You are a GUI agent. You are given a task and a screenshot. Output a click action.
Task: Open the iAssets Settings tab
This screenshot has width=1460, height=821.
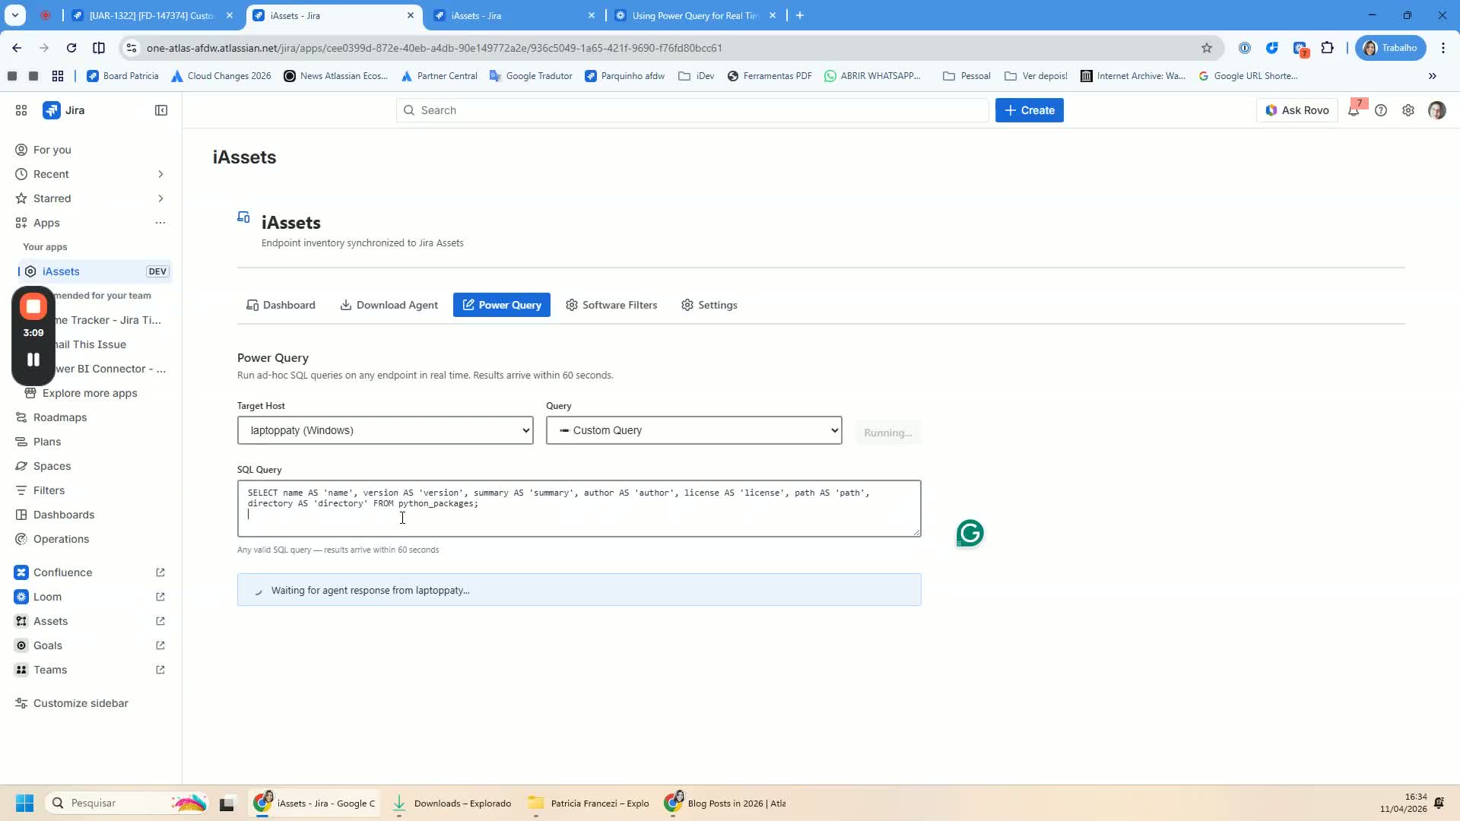click(709, 305)
